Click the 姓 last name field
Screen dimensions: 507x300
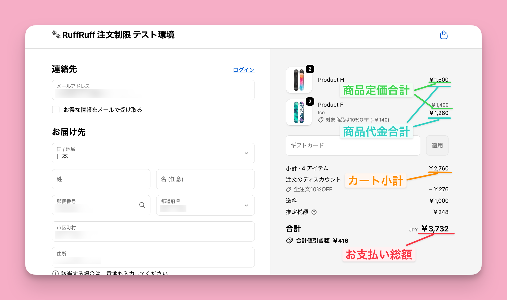tap(101, 179)
